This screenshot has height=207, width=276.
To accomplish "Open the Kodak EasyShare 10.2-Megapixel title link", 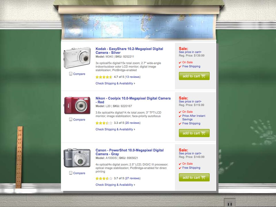I will coord(129,51).
